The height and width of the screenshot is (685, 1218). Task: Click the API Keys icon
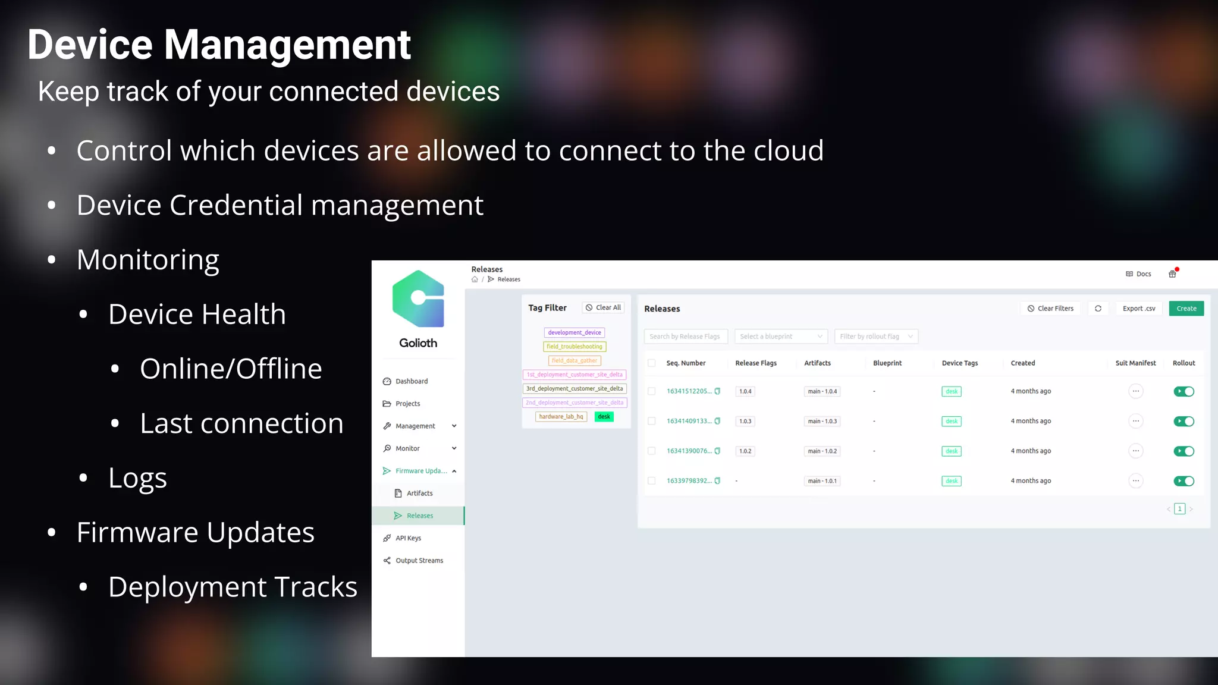pyautogui.click(x=387, y=538)
